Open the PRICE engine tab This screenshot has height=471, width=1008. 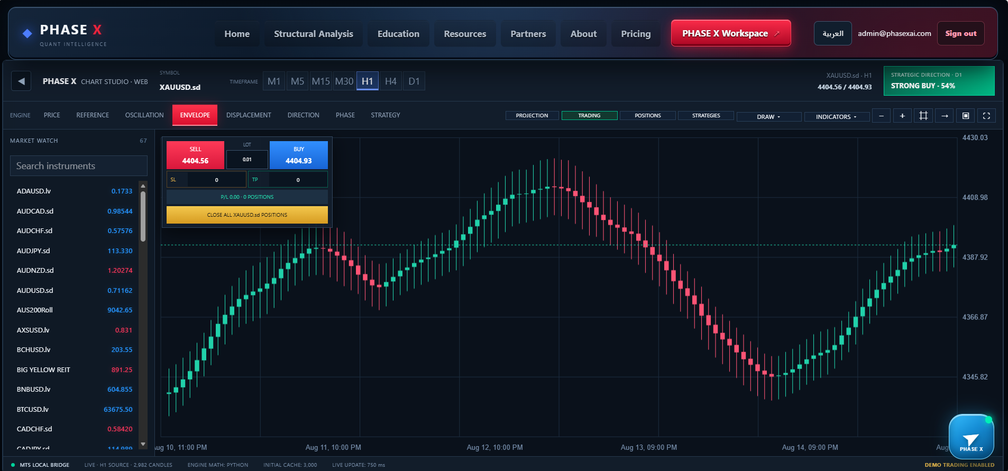click(52, 115)
